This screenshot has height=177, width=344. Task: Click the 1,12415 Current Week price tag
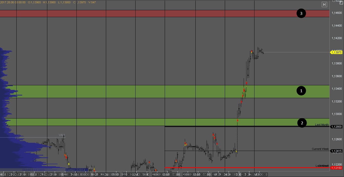[336, 151]
